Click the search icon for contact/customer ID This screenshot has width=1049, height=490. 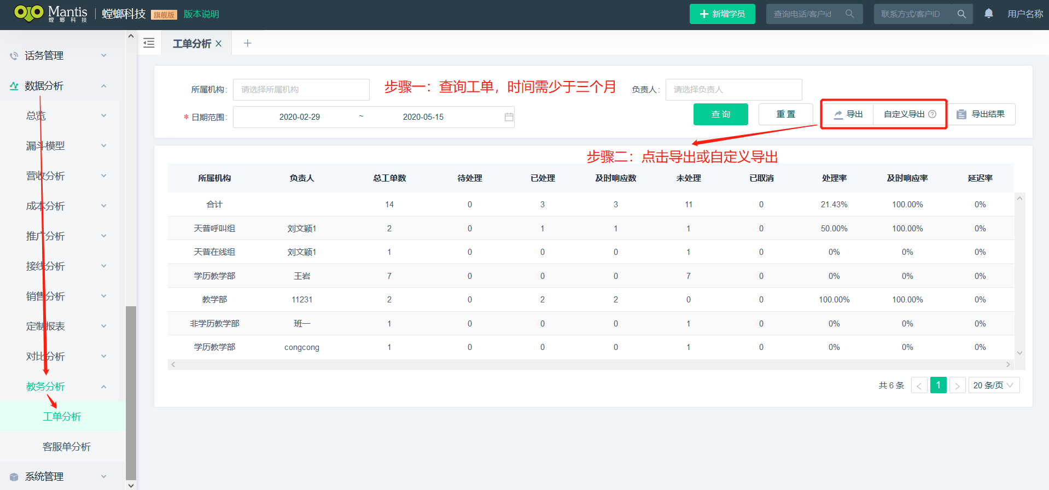point(961,14)
